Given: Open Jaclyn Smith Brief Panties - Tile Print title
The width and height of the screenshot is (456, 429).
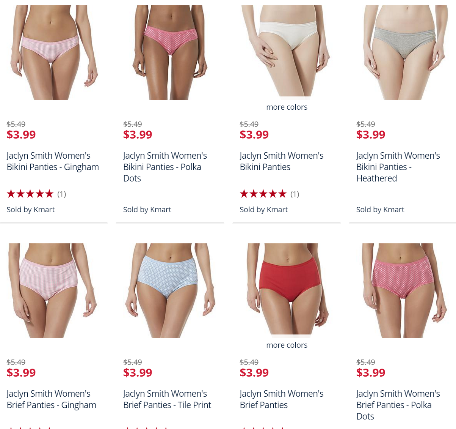Looking at the screenshot, I should [x=167, y=399].
